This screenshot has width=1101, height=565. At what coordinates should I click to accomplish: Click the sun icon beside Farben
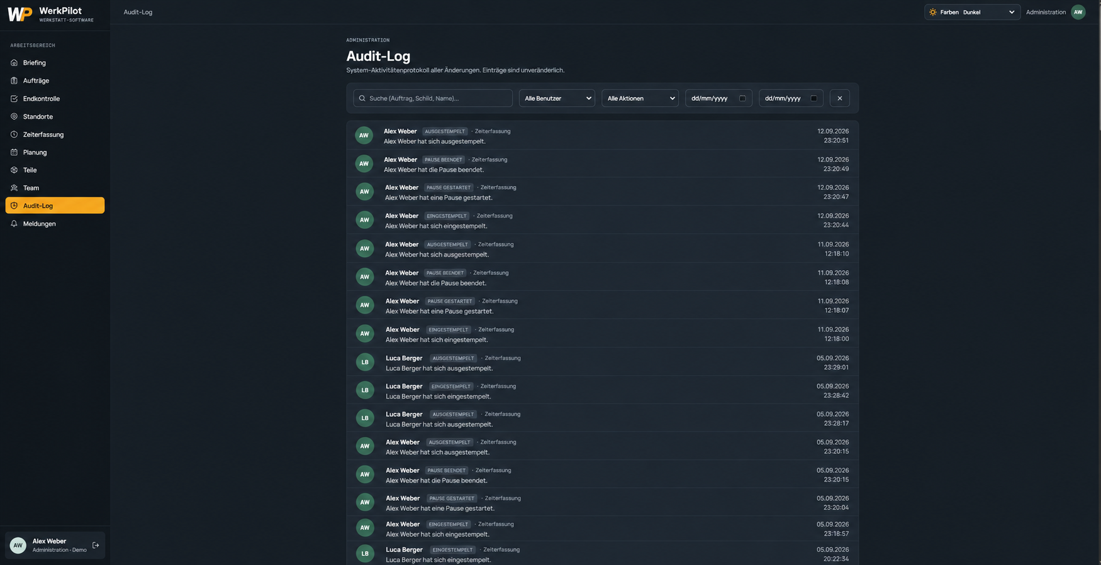click(x=933, y=12)
